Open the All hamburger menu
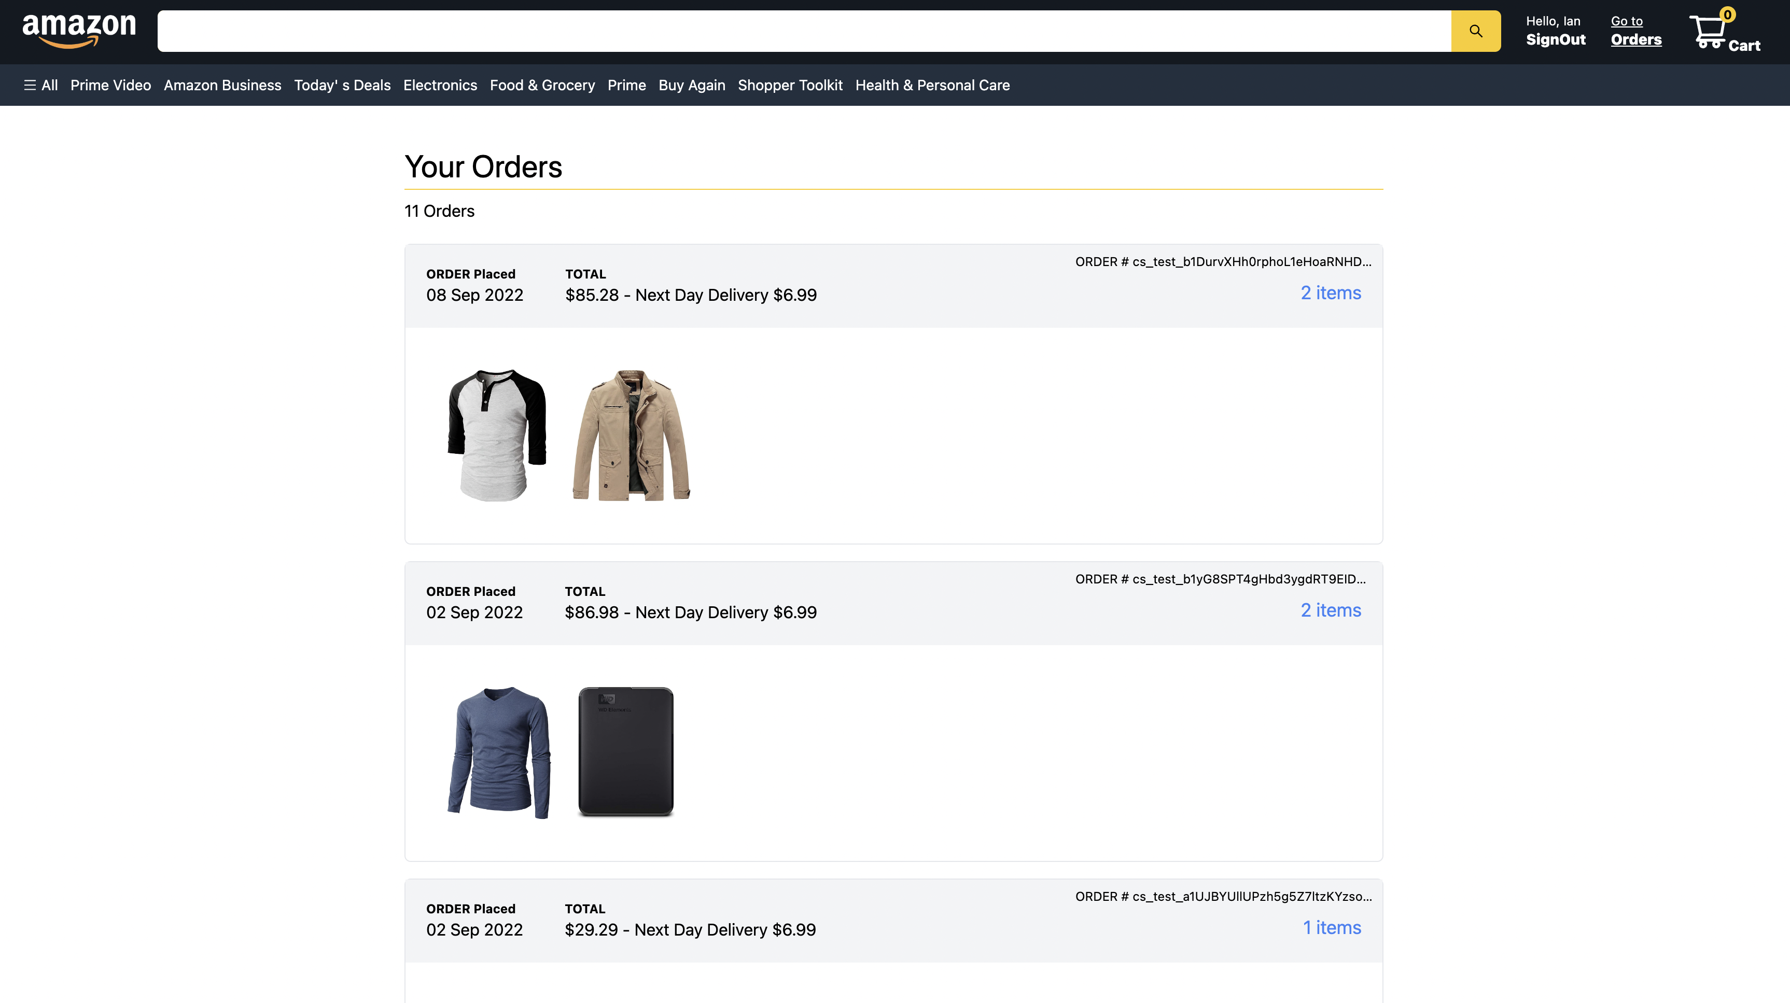 (x=40, y=85)
